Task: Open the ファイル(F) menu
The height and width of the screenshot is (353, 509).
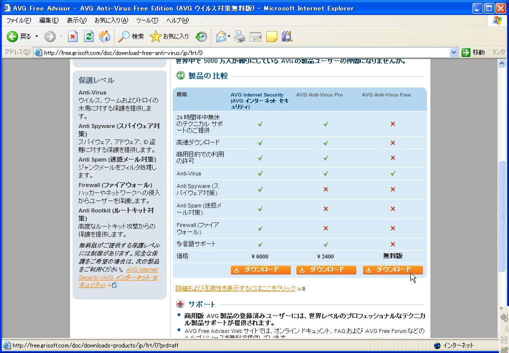Action: tap(19, 20)
